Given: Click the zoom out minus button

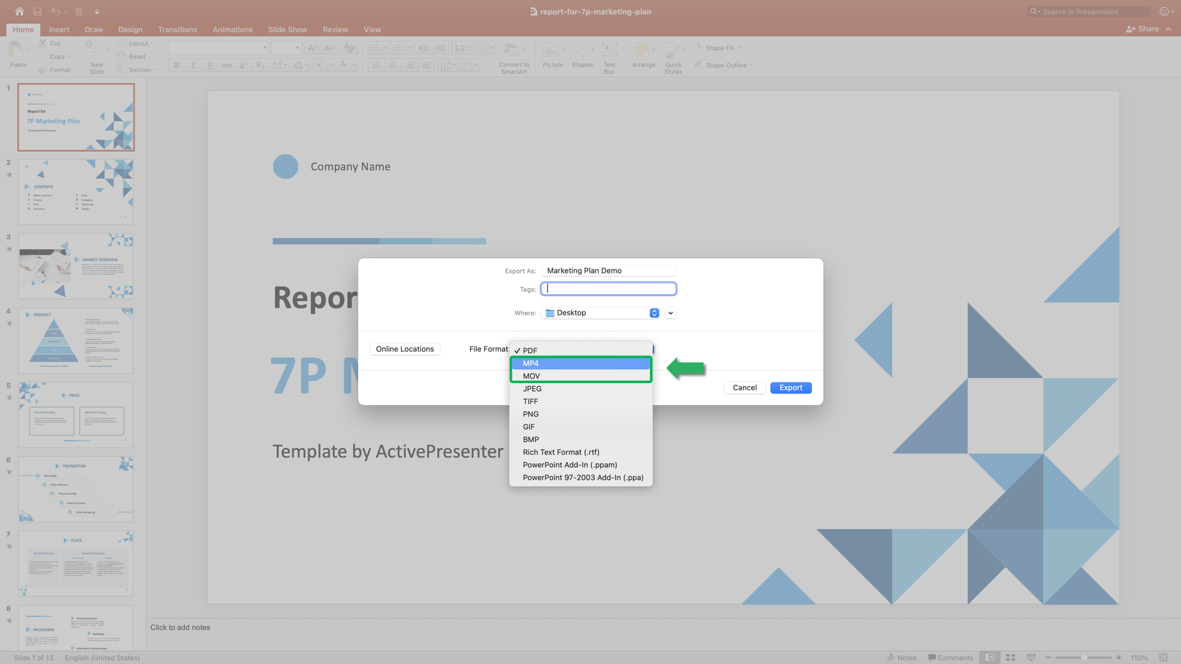Looking at the screenshot, I should tap(1048, 657).
